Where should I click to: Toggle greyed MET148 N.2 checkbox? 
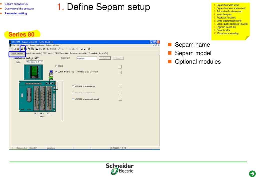click(73, 92)
